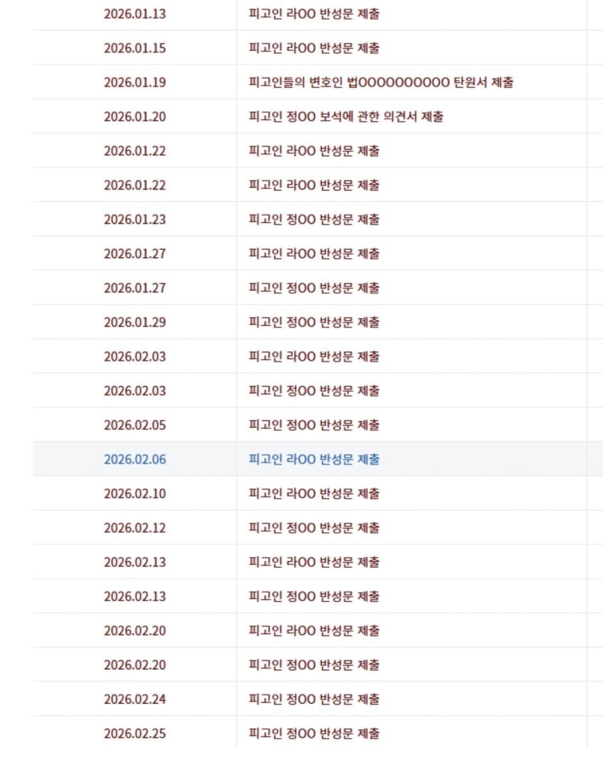
Task: Open 피고인 정OO 반성문 dated 2026.01.23
Action: (x=314, y=219)
